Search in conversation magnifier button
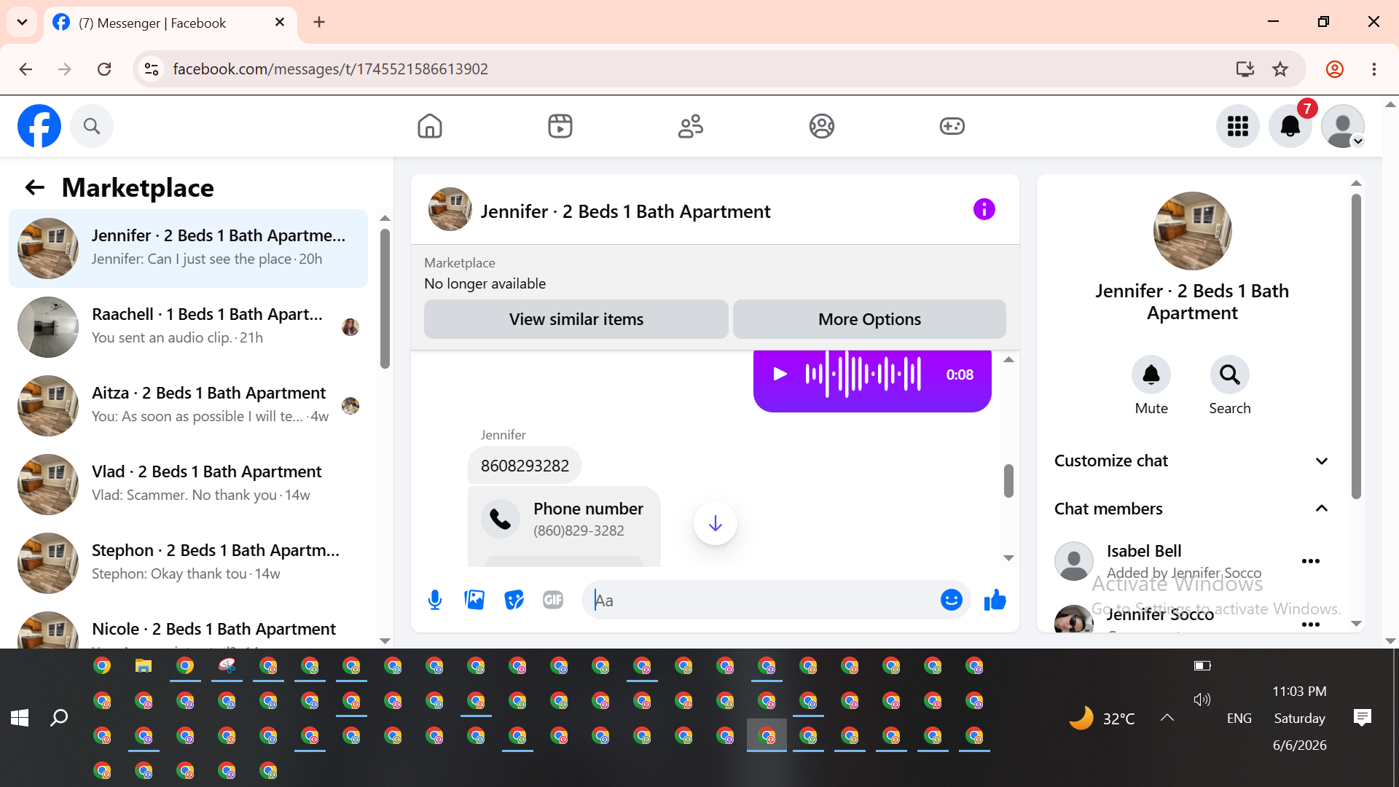 point(1230,375)
